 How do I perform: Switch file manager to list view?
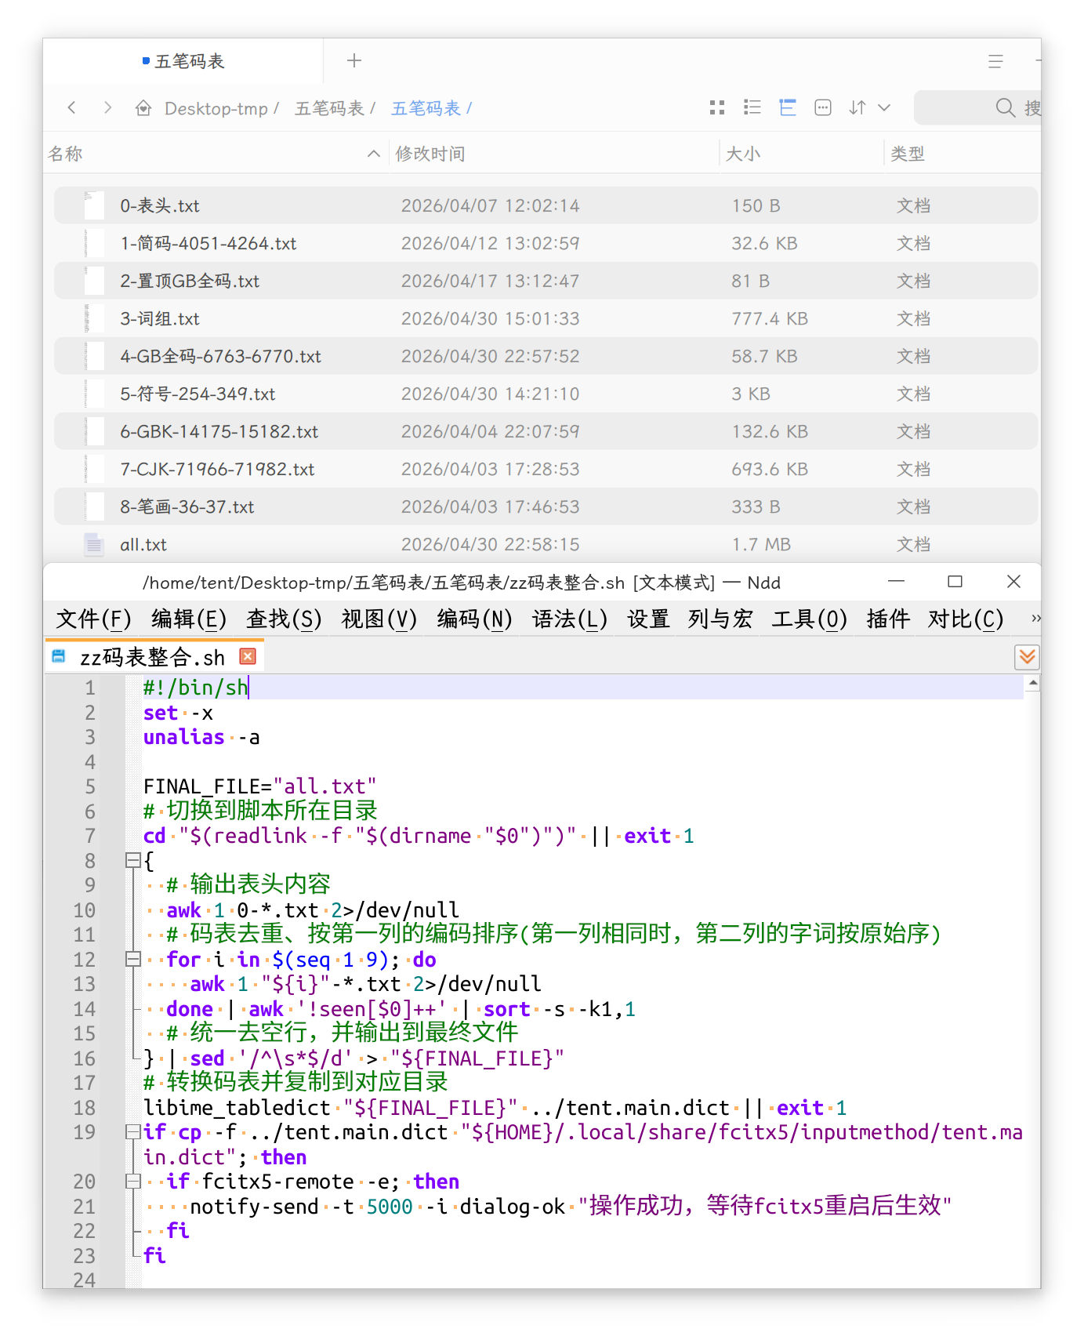click(x=752, y=107)
